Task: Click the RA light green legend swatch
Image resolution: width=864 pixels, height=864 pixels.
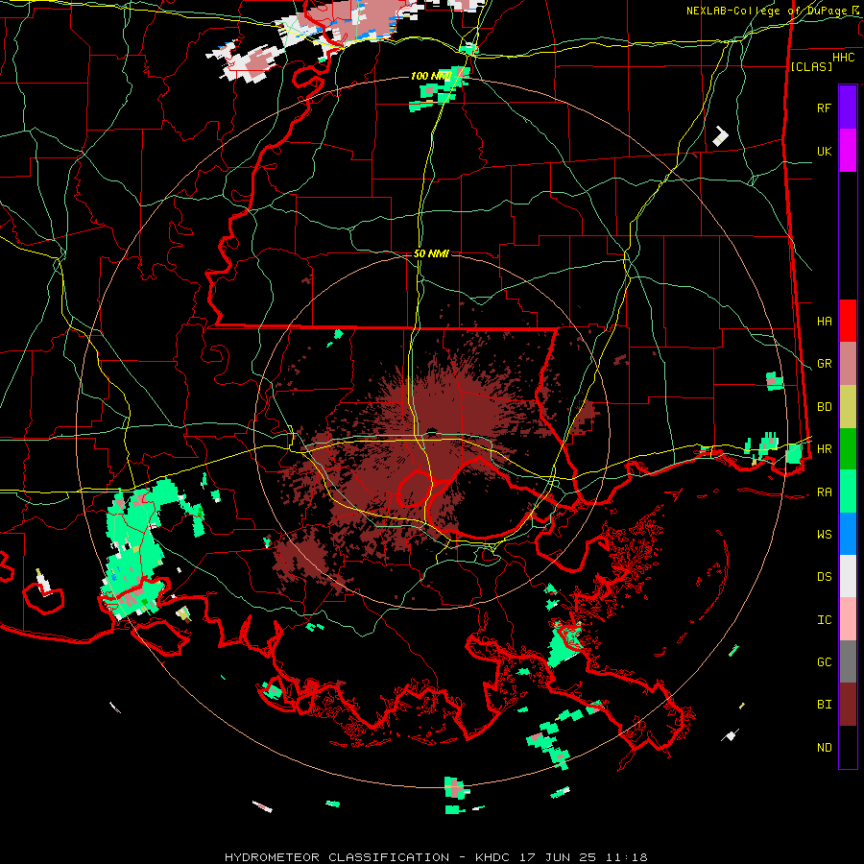Action: 848,492
